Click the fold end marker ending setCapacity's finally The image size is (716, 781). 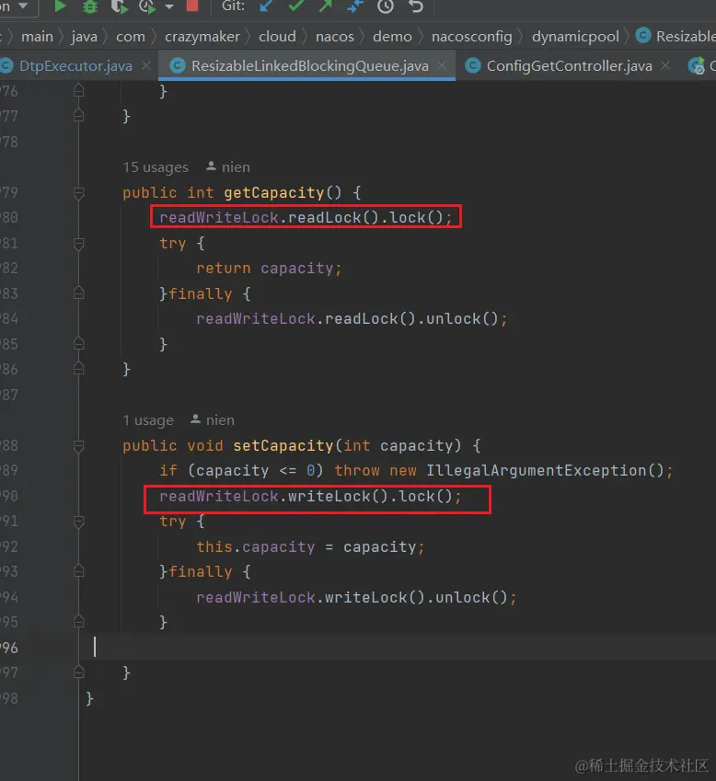click(78, 621)
